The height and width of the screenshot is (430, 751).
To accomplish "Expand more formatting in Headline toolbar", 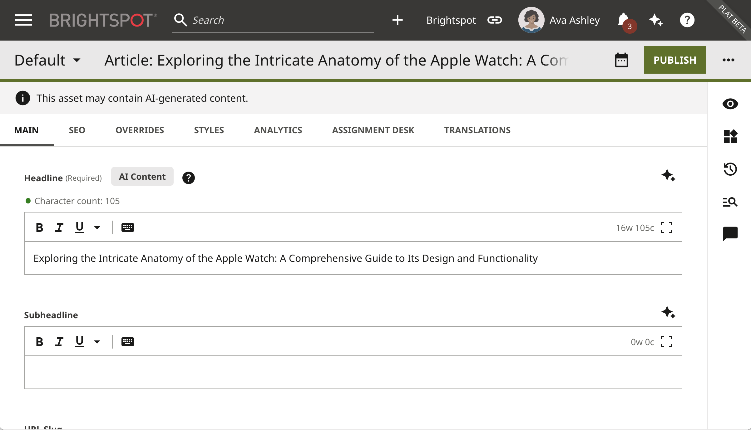I will coord(97,228).
